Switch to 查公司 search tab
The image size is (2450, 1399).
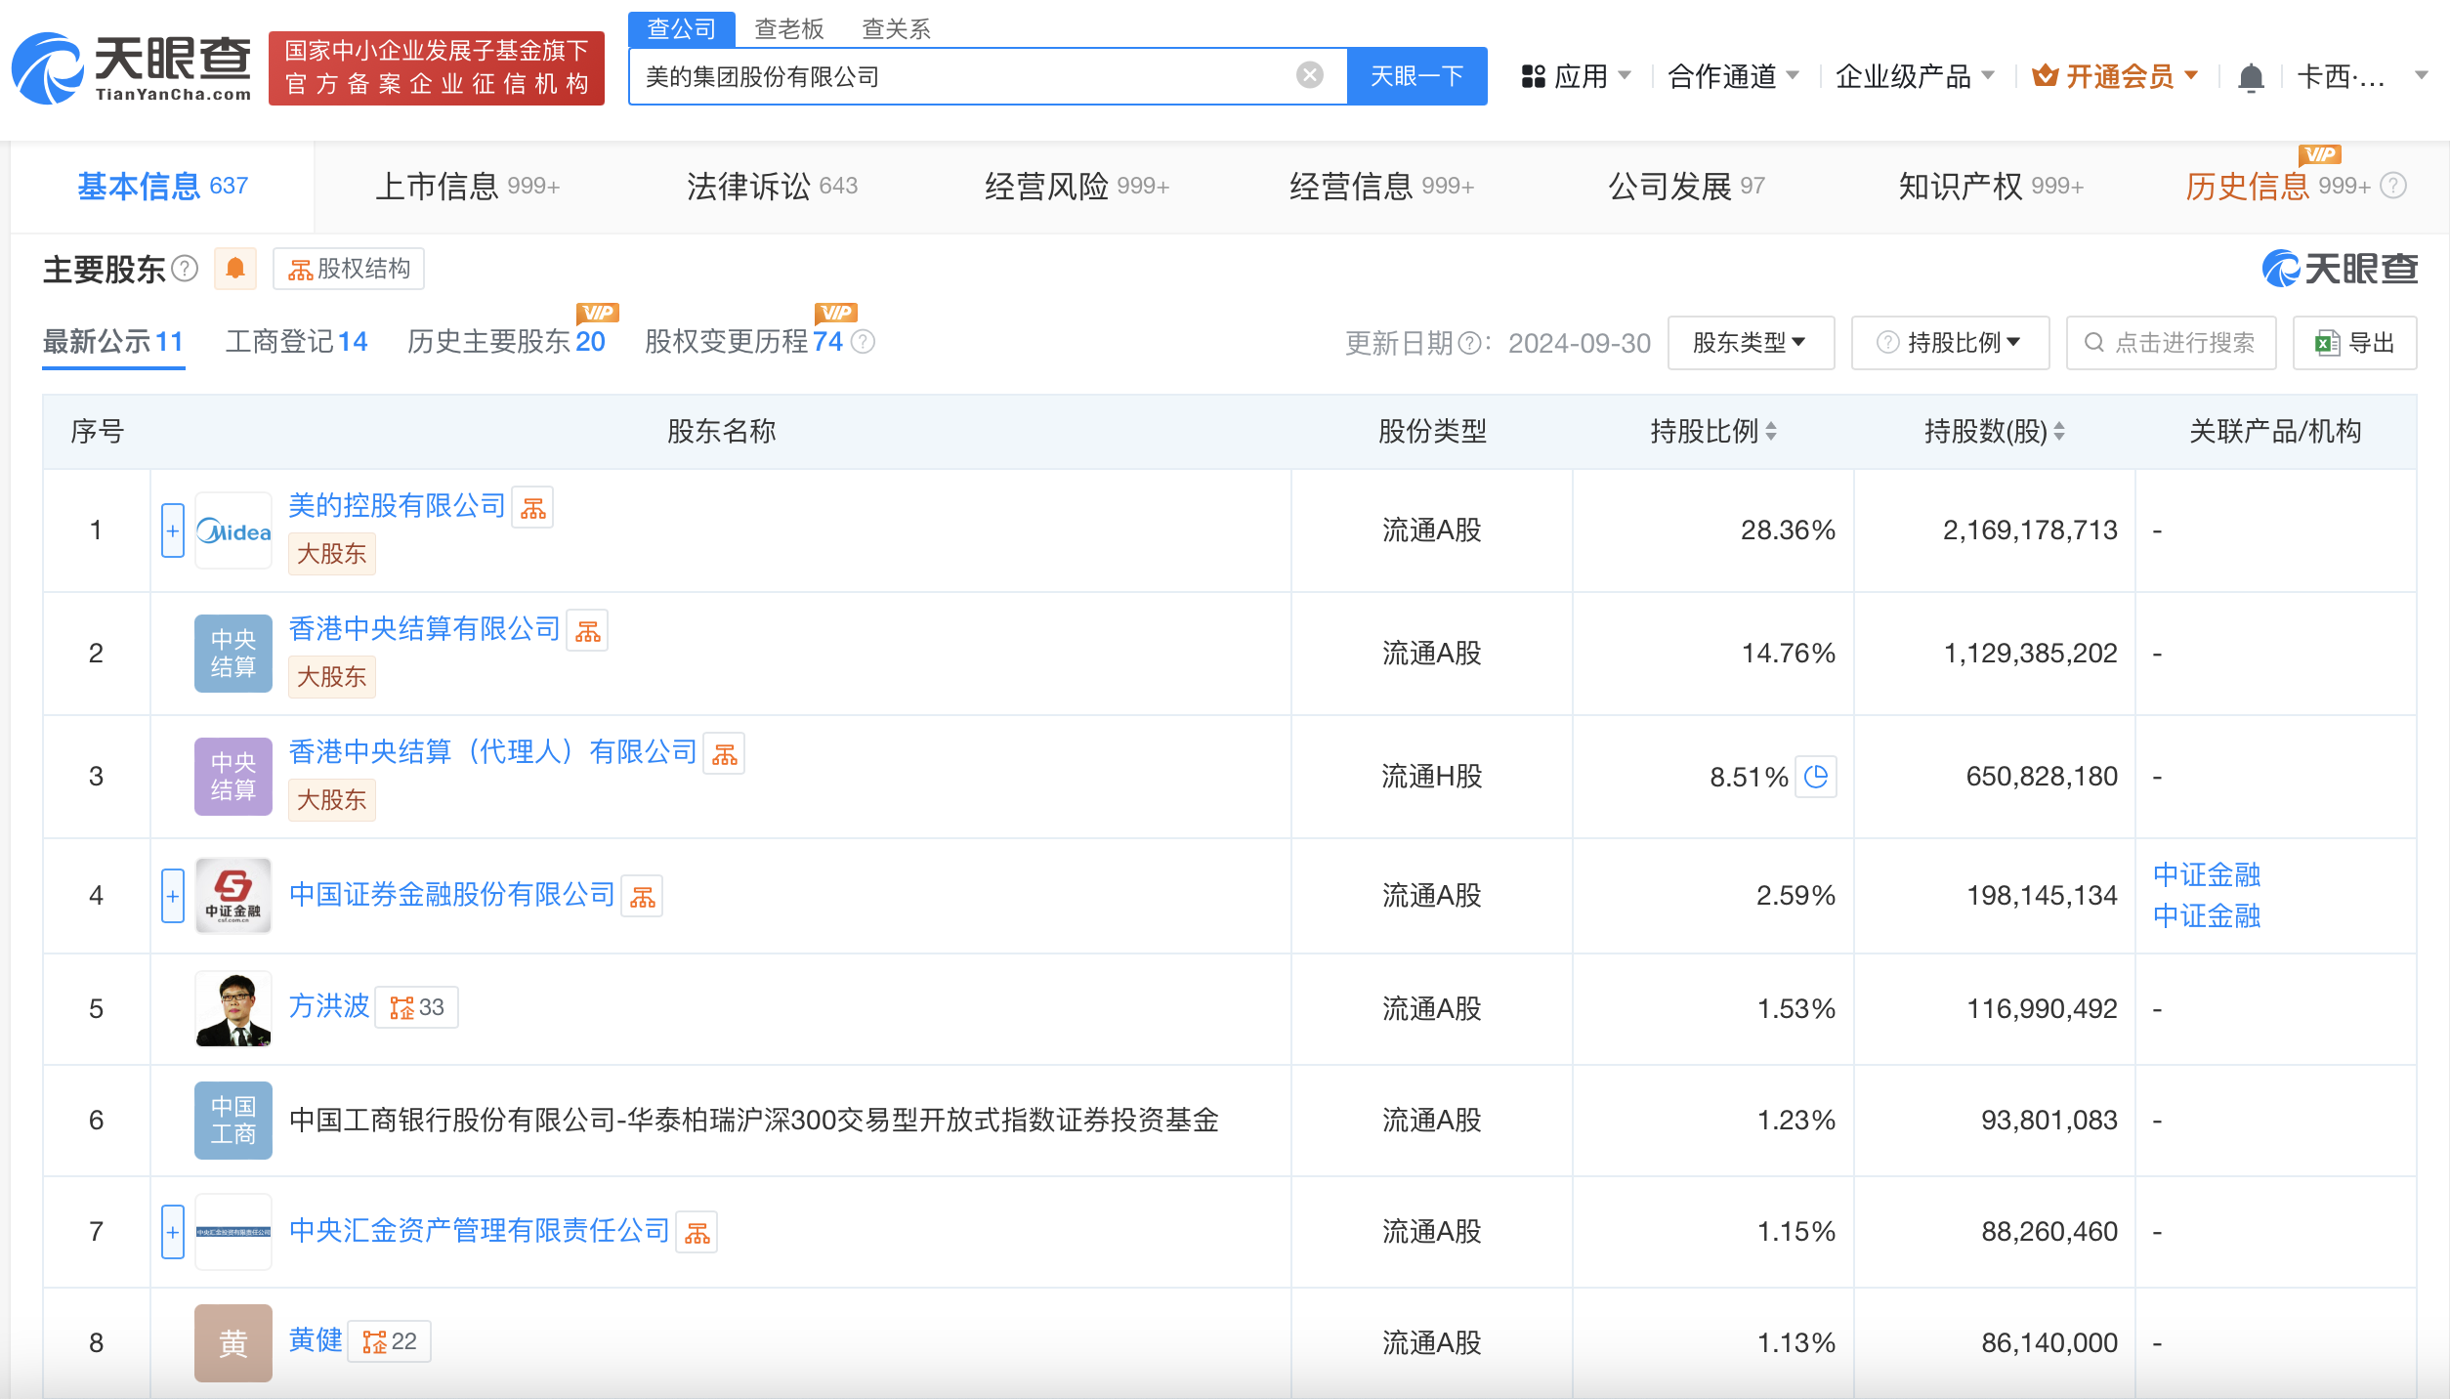[682, 29]
